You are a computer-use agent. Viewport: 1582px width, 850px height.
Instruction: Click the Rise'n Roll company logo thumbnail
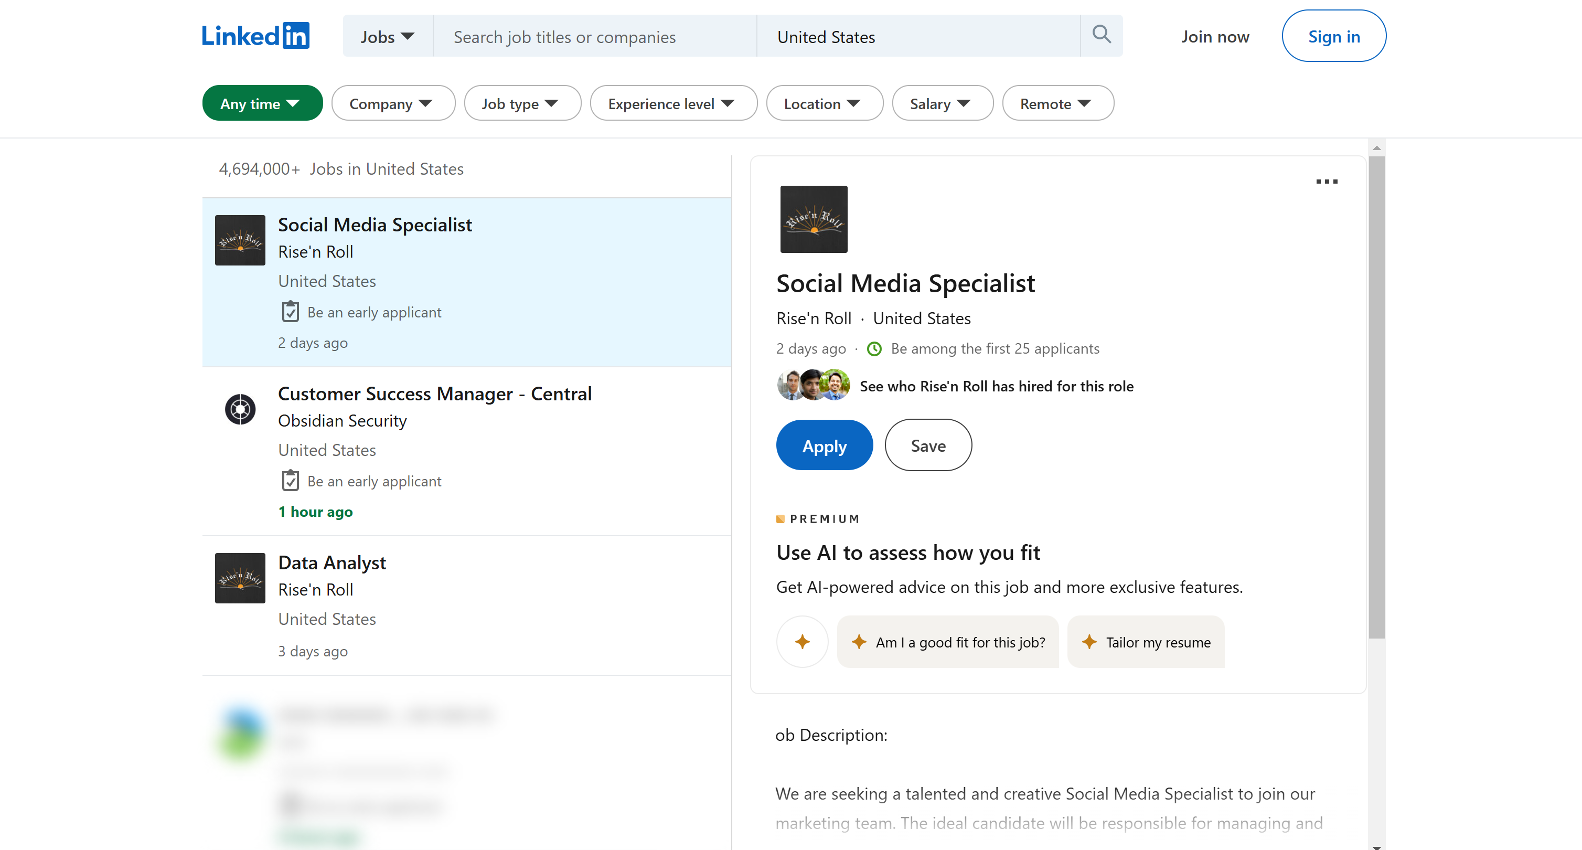coord(240,240)
